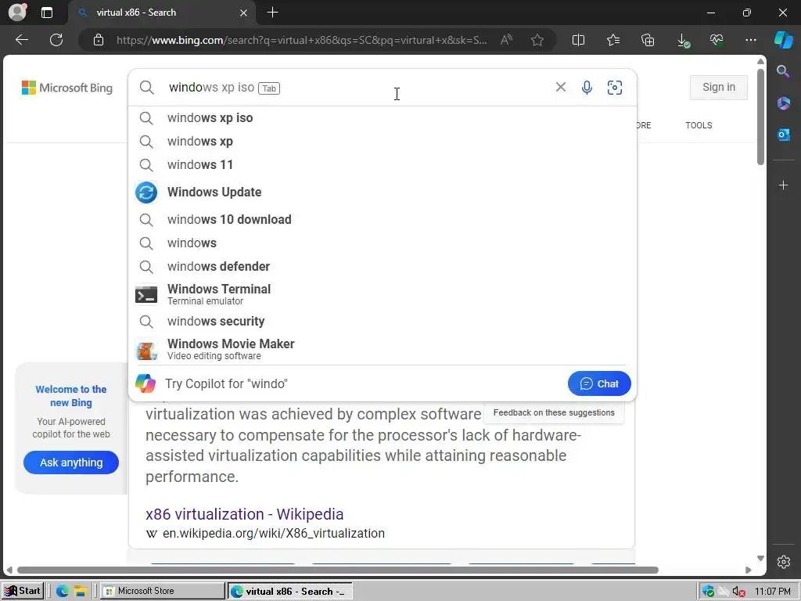Click en.wikipedia.org/wiki/X86_virtualization URL
This screenshot has height=601, width=801.
[x=273, y=533]
